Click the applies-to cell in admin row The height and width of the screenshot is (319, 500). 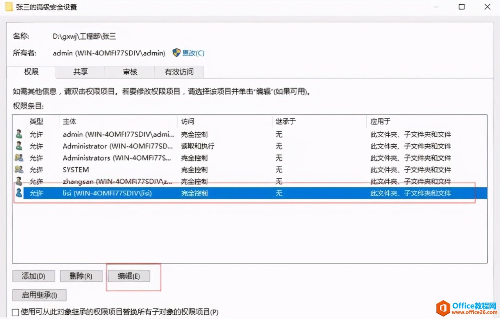pyautogui.click(x=411, y=134)
